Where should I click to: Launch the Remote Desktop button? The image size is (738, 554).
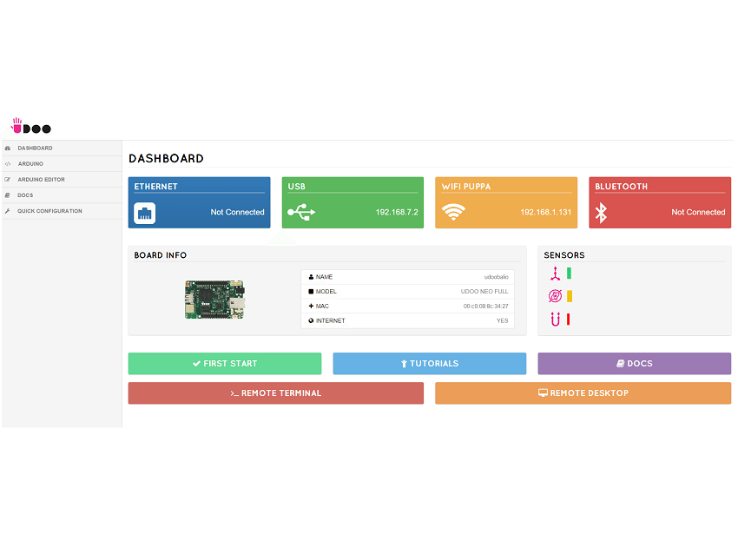[x=583, y=393]
